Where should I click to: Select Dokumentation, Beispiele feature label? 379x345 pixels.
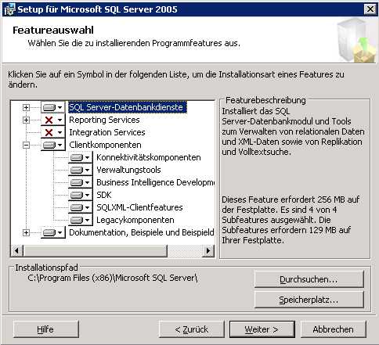pyautogui.click(x=142, y=232)
